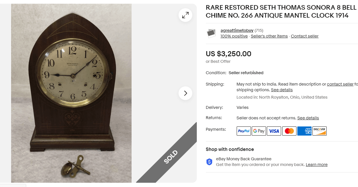The image size is (358, 187).
Task: Select the Google Pay payment icon
Action: click(259, 131)
